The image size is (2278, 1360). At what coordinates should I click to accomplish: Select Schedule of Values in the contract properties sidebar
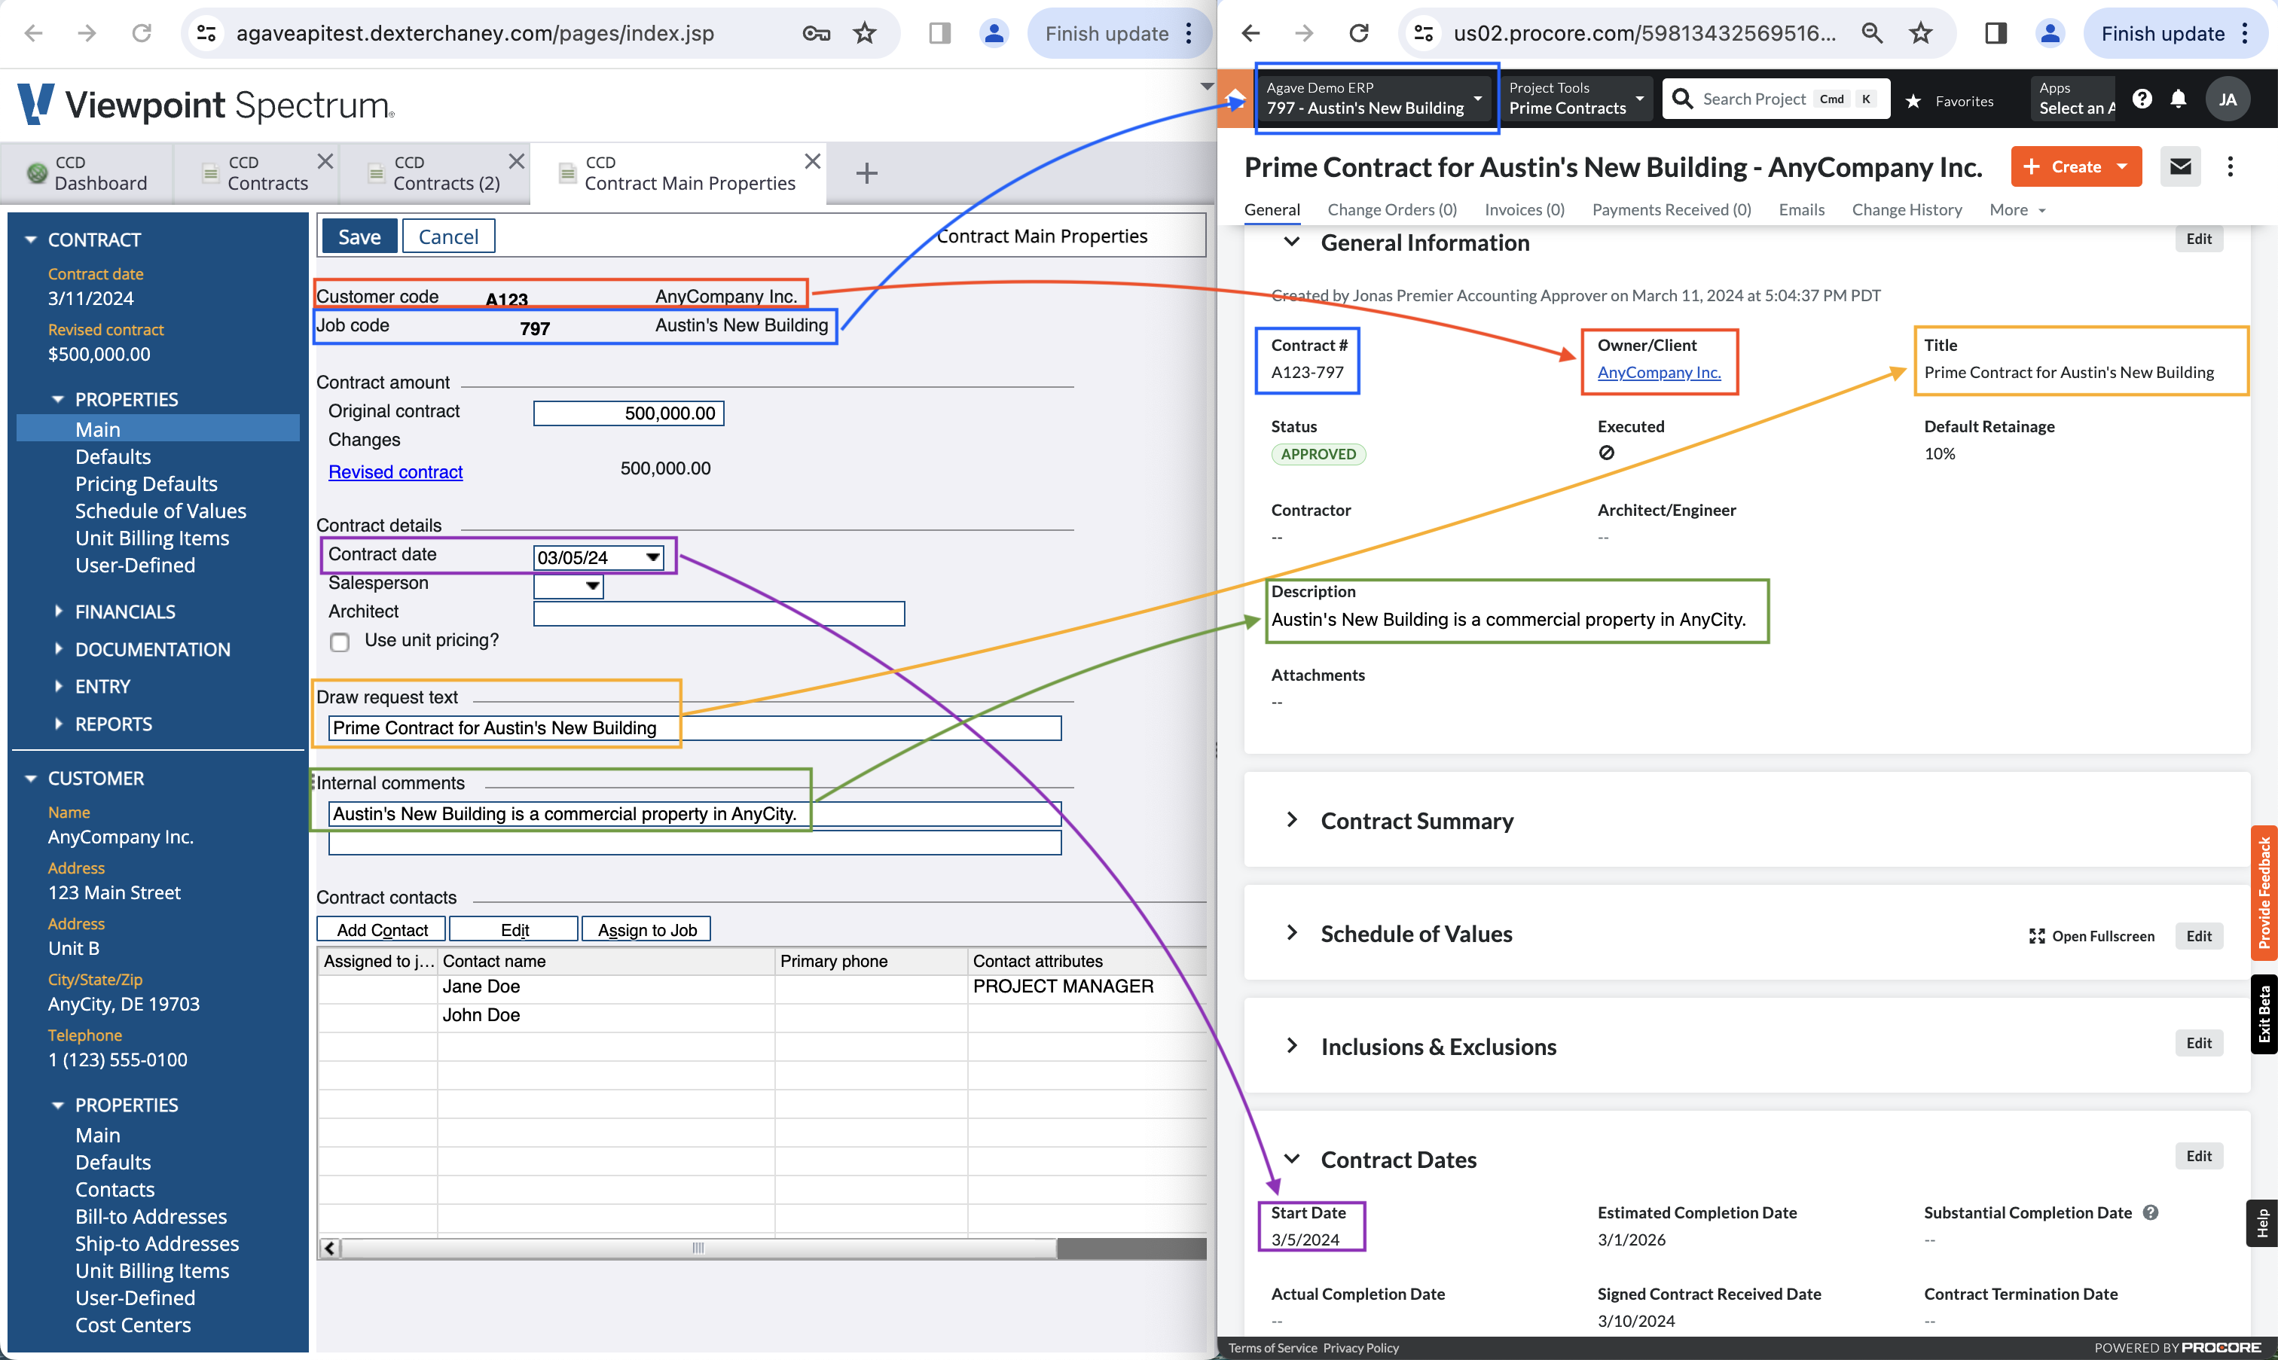(160, 511)
